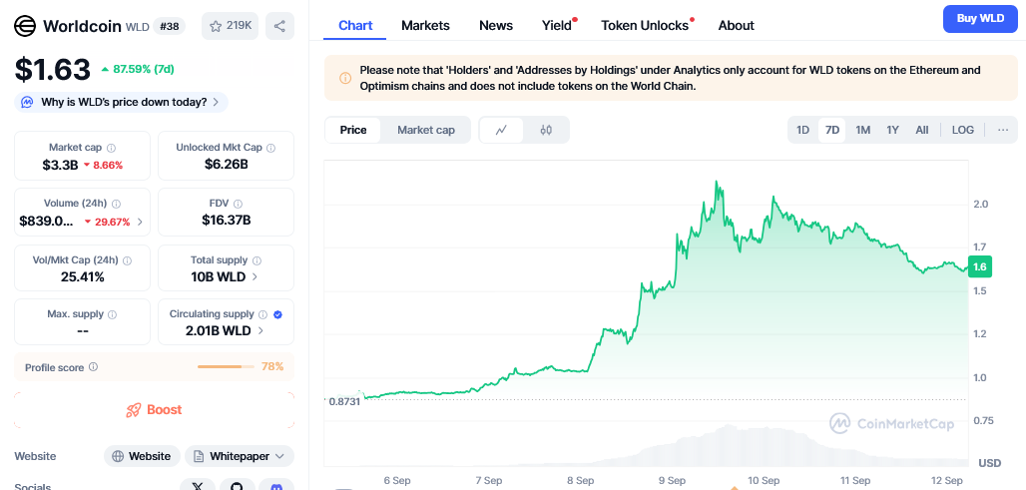
Task: Open Vol/Mkt Cap (24h) info icon
Action: [127, 260]
